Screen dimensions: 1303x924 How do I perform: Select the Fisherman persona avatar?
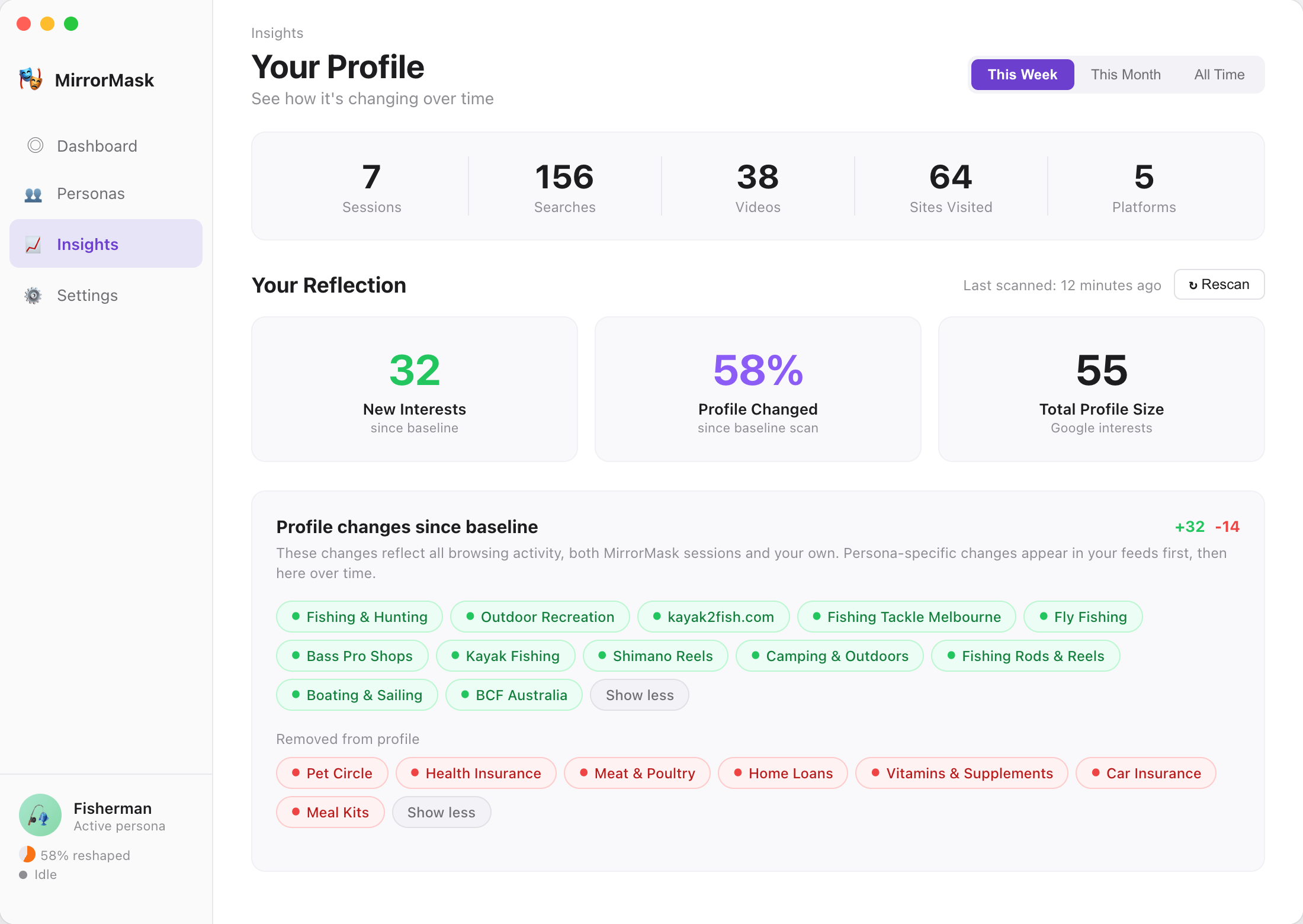tap(40, 814)
